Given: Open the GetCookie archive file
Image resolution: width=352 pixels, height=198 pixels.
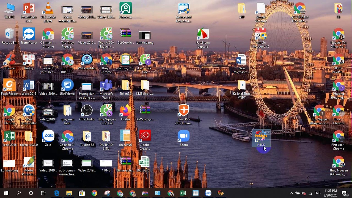Looking at the screenshot, I should 125,36.
